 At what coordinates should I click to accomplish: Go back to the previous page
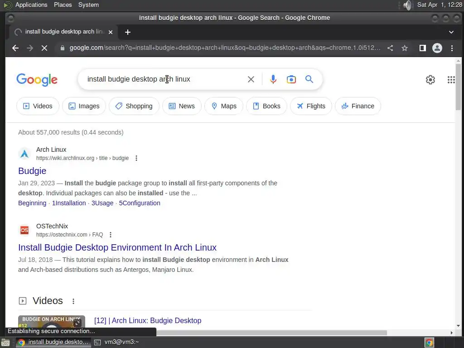tap(15, 48)
